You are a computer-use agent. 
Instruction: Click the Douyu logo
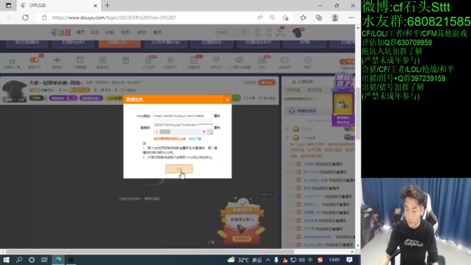click(x=61, y=32)
